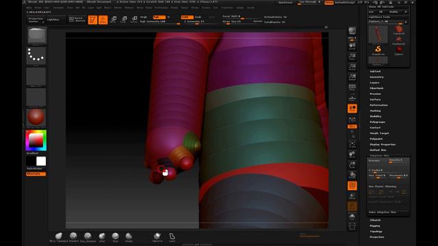Click the Frame icon on right shelf
Image resolution: width=438 pixels, height=246 pixels.
352,144
